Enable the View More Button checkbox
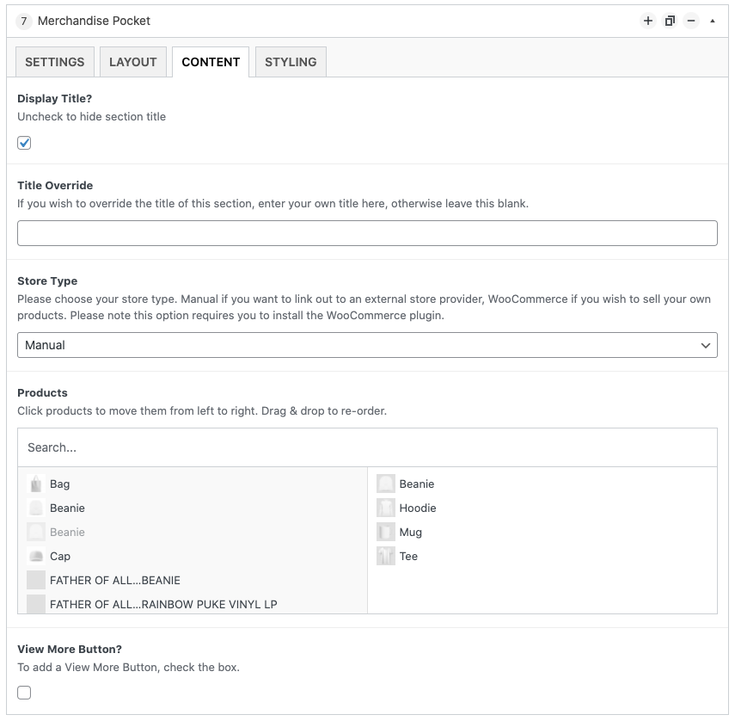Viewport: 735px width, 721px height. [x=24, y=693]
